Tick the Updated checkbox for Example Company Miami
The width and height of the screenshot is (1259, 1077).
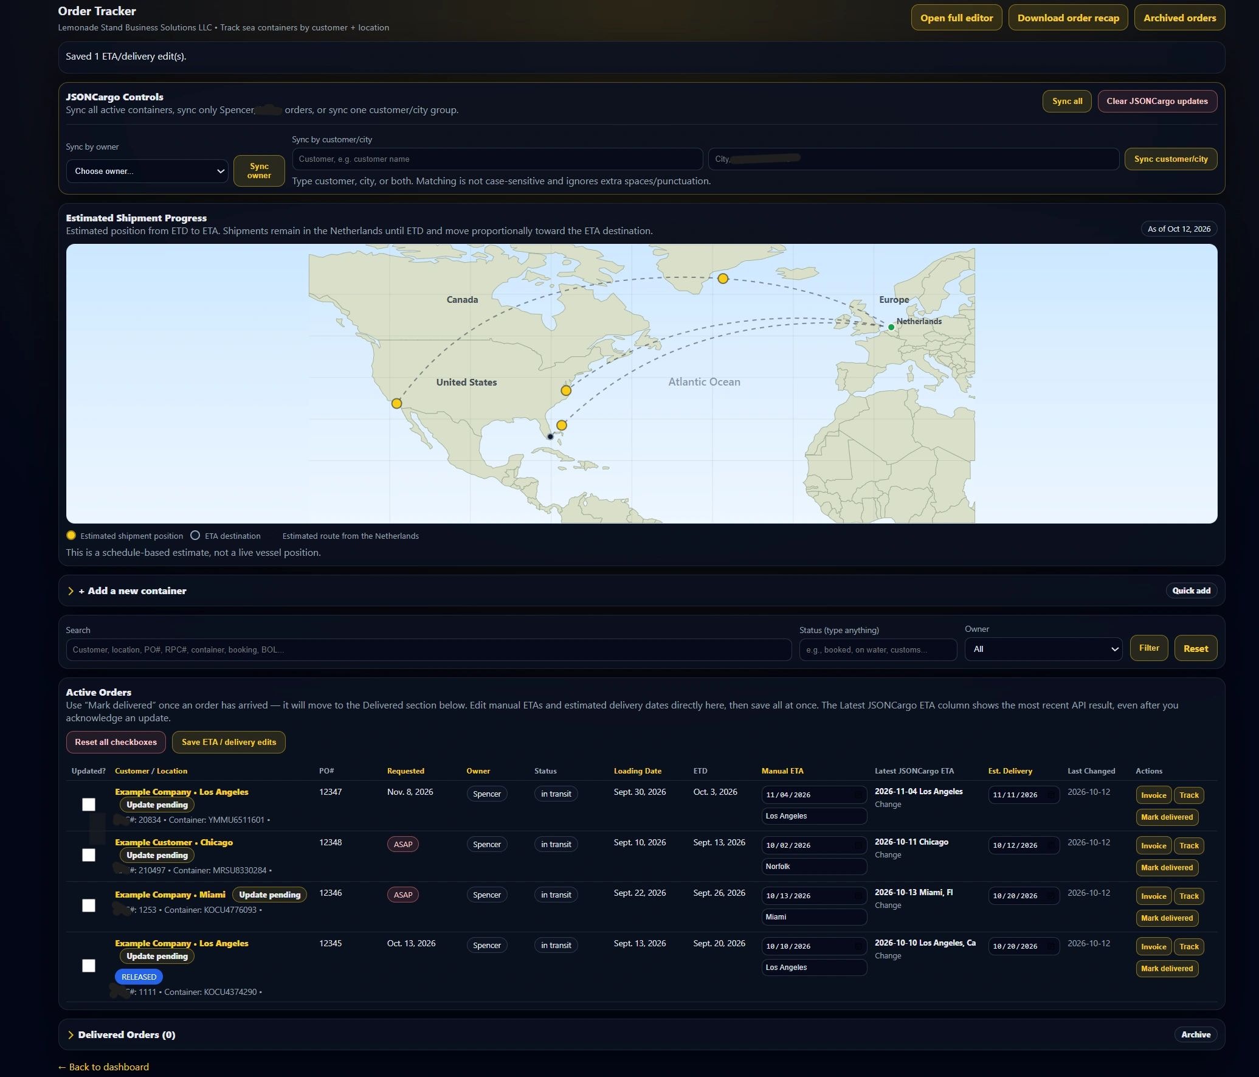pos(89,906)
